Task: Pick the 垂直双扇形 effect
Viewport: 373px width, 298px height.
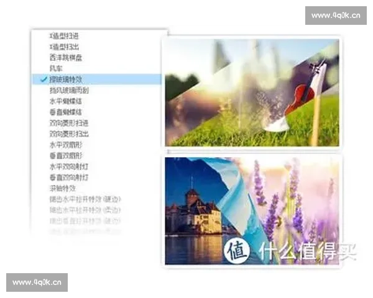Action: [x=66, y=156]
